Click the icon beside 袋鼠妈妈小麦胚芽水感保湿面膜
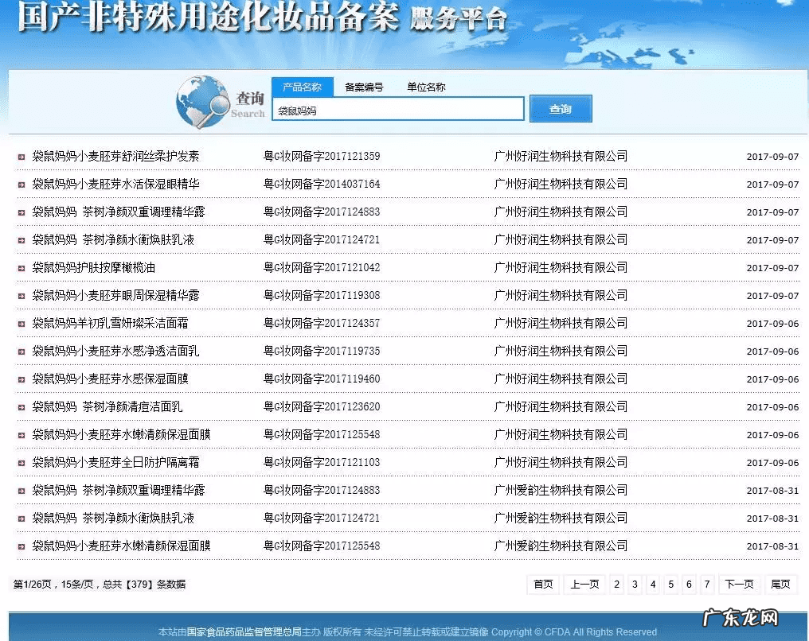Screen dimensions: 809x641 (x=20, y=379)
